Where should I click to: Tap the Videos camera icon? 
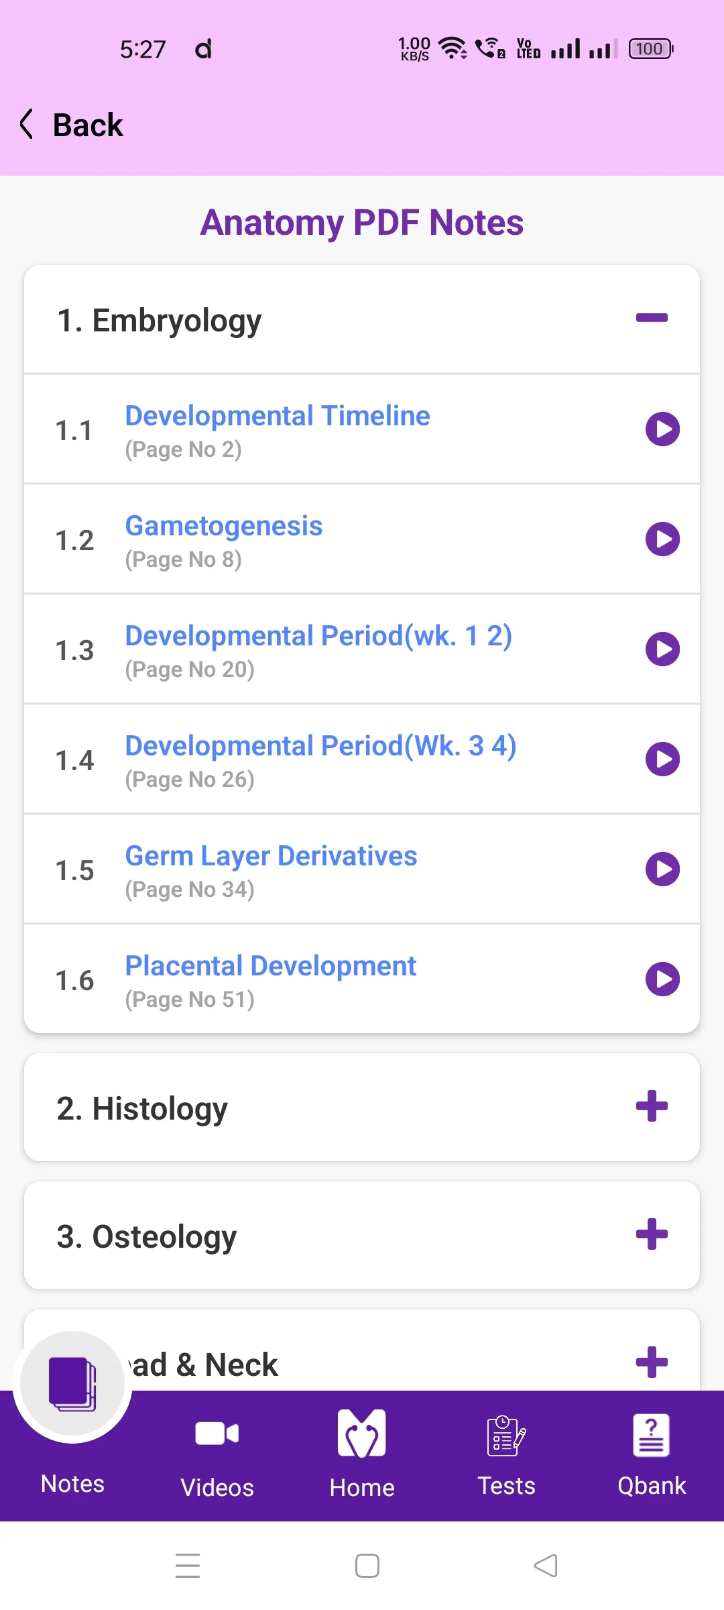point(217,1434)
